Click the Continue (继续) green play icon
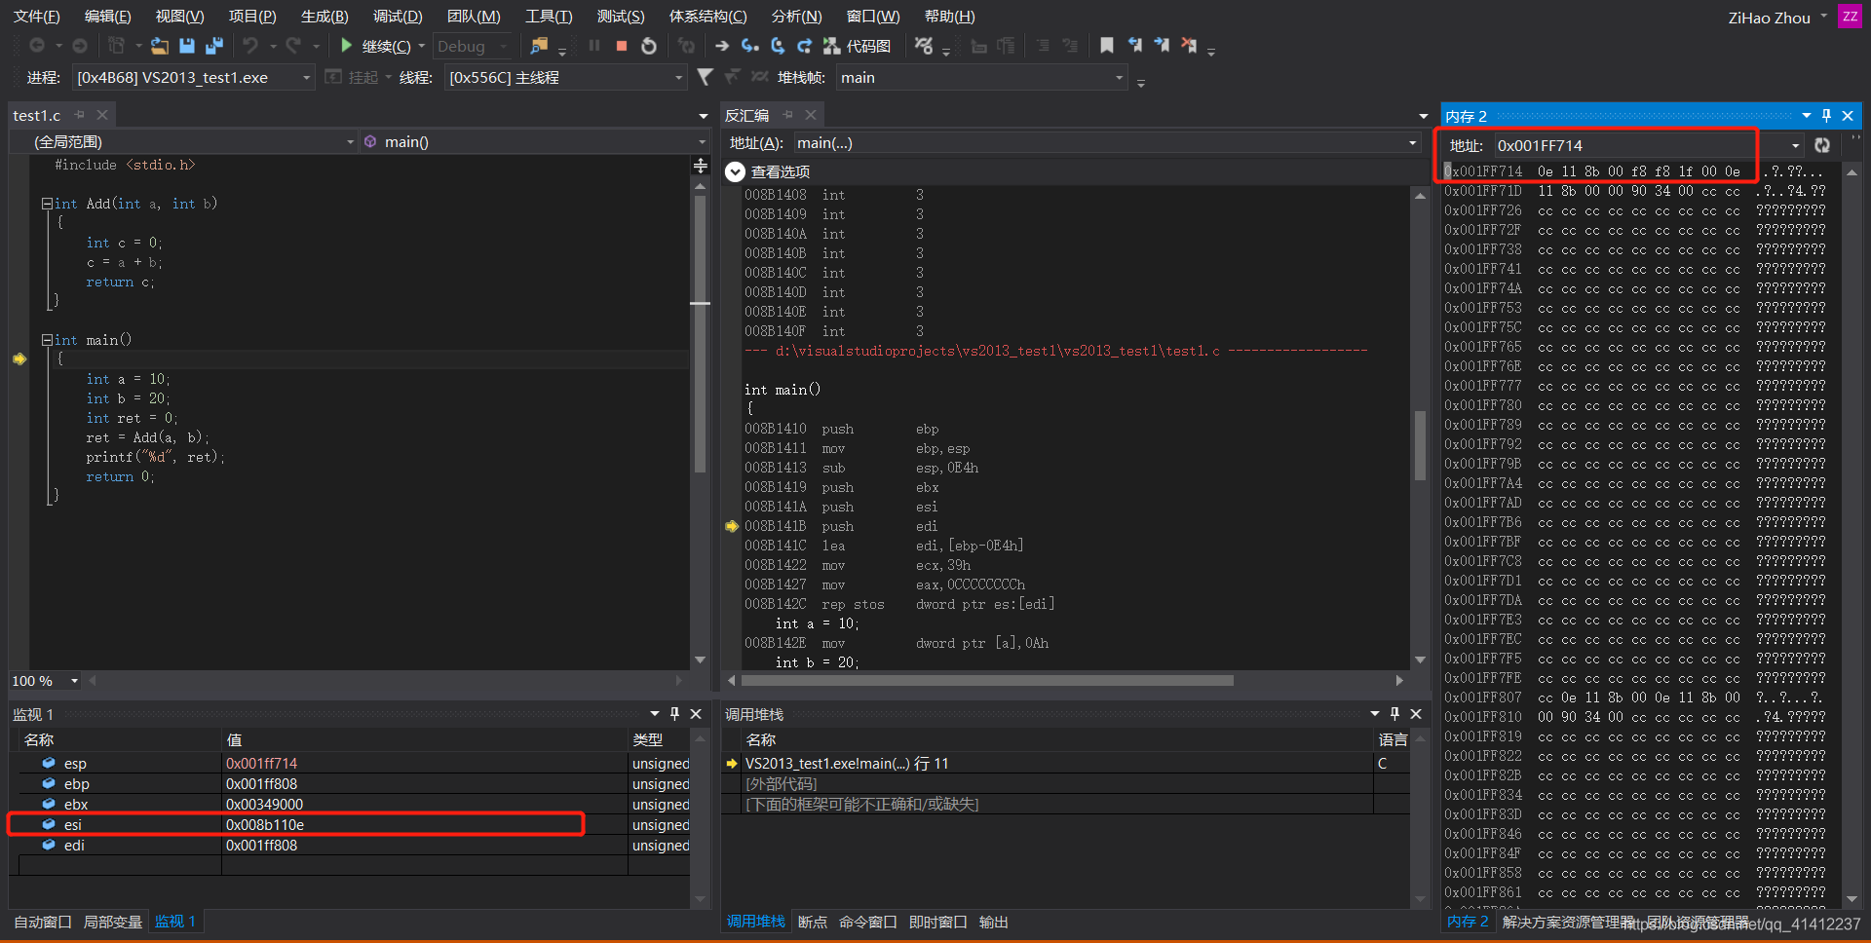This screenshot has width=1871, height=943. [346, 46]
